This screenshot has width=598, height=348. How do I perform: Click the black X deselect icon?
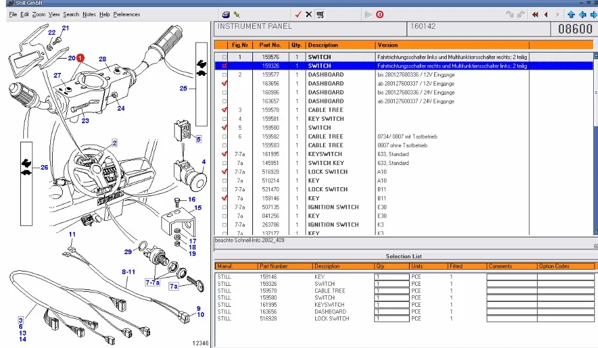click(309, 14)
